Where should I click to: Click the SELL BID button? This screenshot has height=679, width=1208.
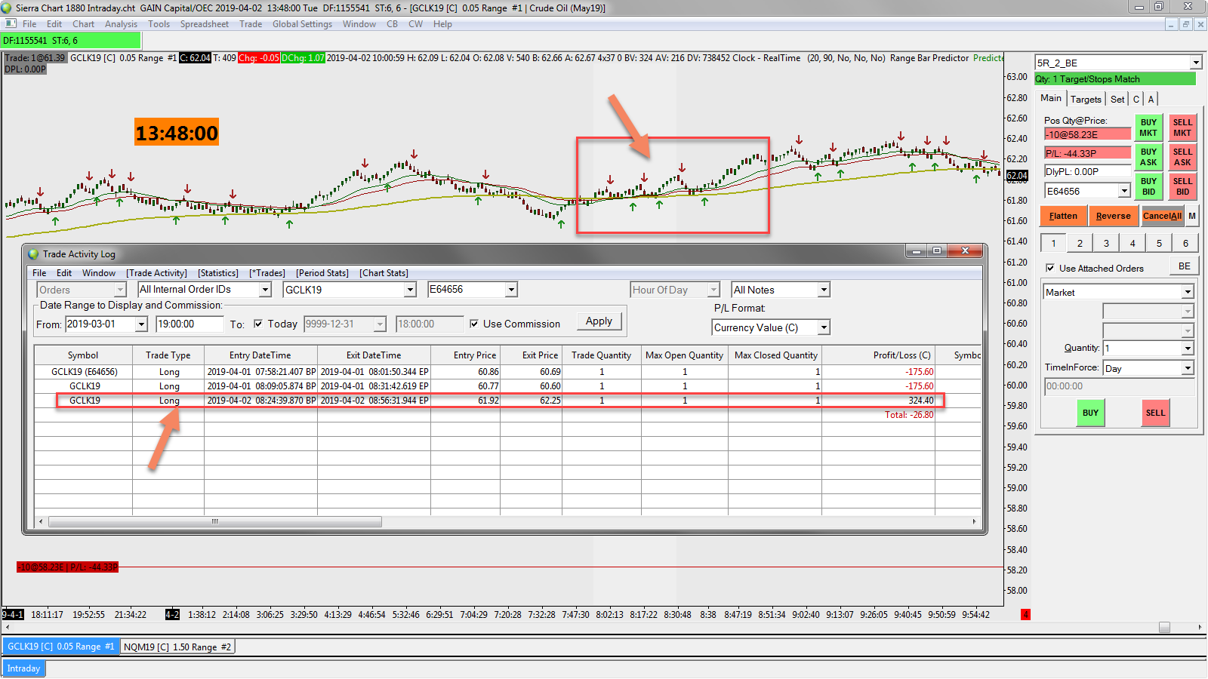pyautogui.click(x=1182, y=186)
